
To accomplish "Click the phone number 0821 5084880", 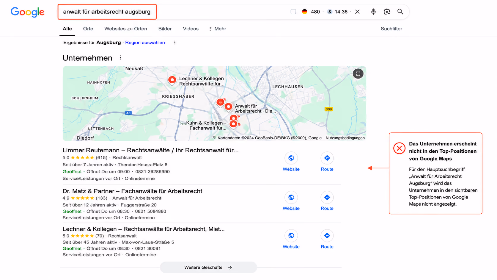I will click(x=151, y=211).
